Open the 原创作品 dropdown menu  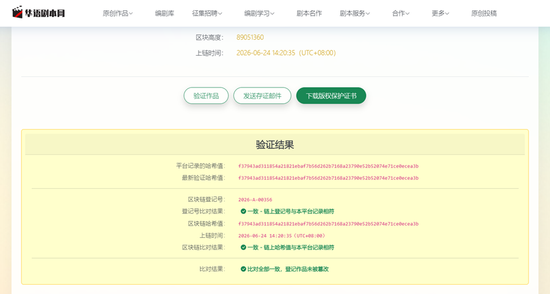click(x=117, y=13)
